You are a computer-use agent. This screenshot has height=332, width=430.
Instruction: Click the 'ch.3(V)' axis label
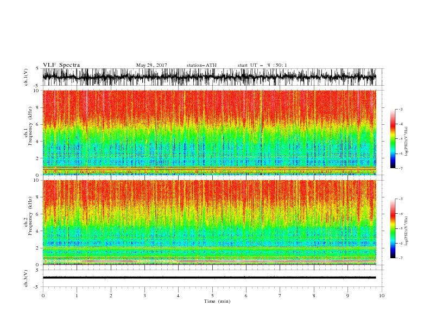tap(26, 278)
